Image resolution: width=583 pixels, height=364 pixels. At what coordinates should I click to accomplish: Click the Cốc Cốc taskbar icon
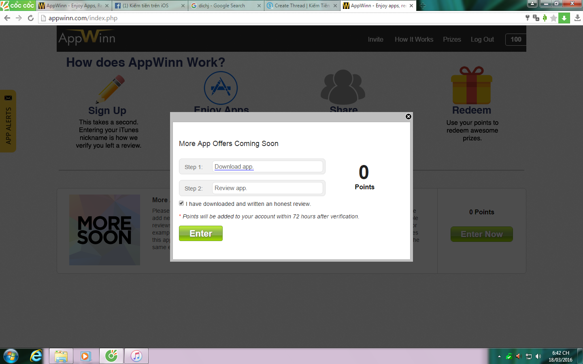point(111,356)
